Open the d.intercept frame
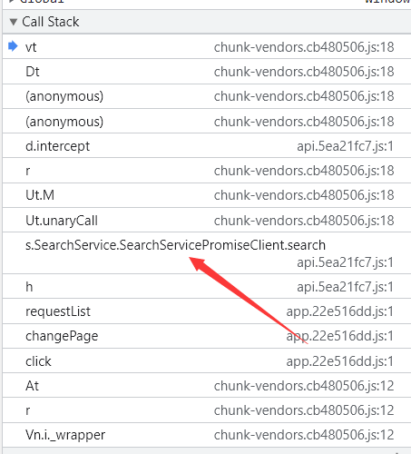Image resolution: width=411 pixels, height=454 pixels. pos(207,146)
